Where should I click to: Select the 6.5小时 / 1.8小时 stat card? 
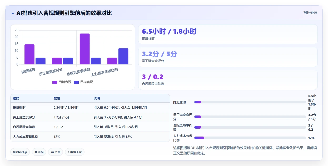[x=228, y=34]
